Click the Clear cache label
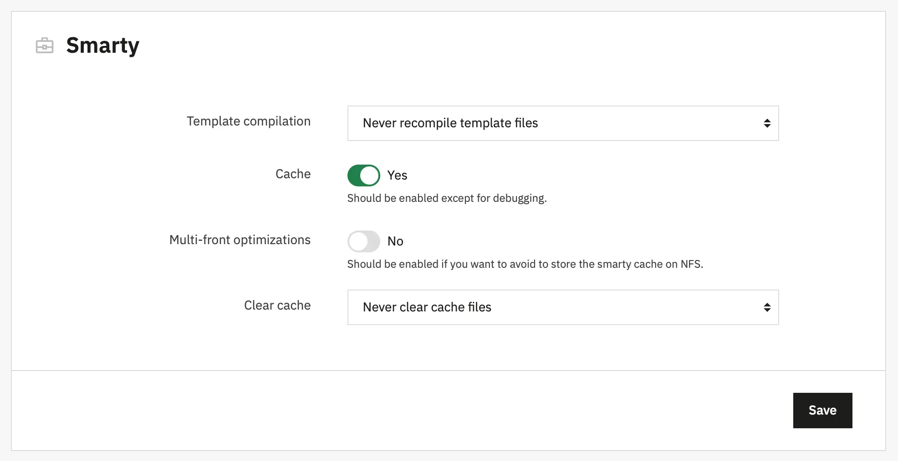 coord(277,305)
